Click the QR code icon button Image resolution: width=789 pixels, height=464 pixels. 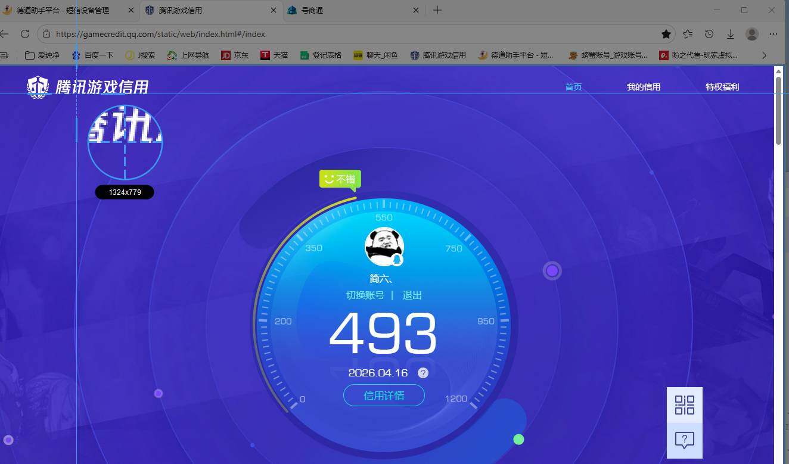pyautogui.click(x=684, y=405)
